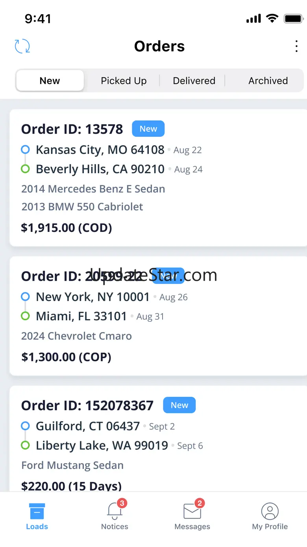Open Order ID 152078367
This screenshot has width=307, height=547.
point(87,406)
